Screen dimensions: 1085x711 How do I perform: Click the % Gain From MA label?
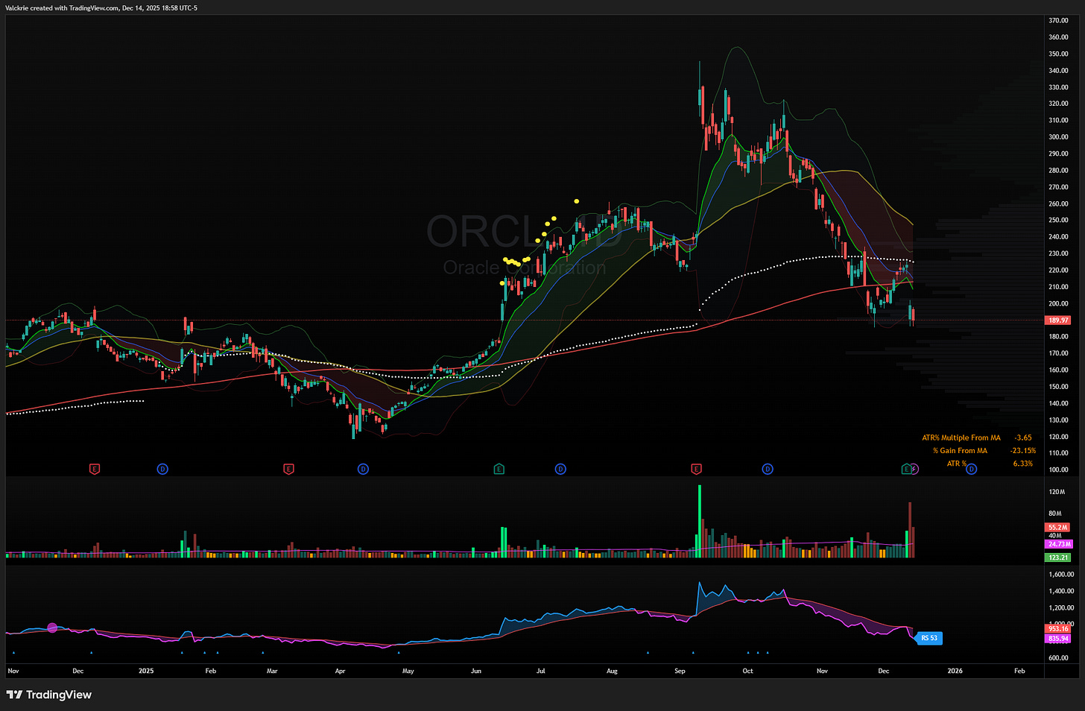coord(960,450)
